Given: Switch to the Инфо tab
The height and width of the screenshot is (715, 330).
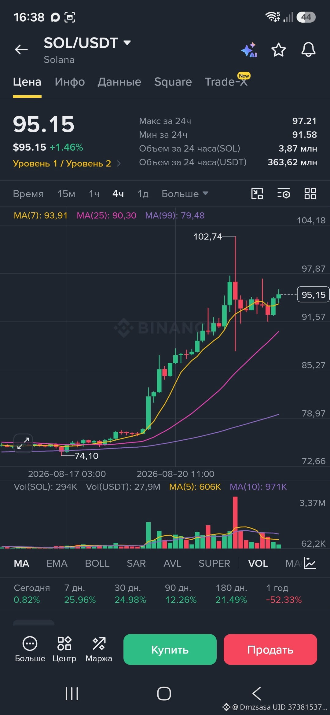Looking at the screenshot, I should (70, 82).
